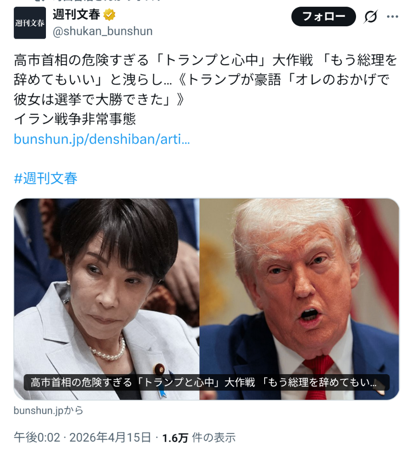The height and width of the screenshot is (455, 413).
Task: Click the 週刊文春 display name
Action: coord(77,14)
